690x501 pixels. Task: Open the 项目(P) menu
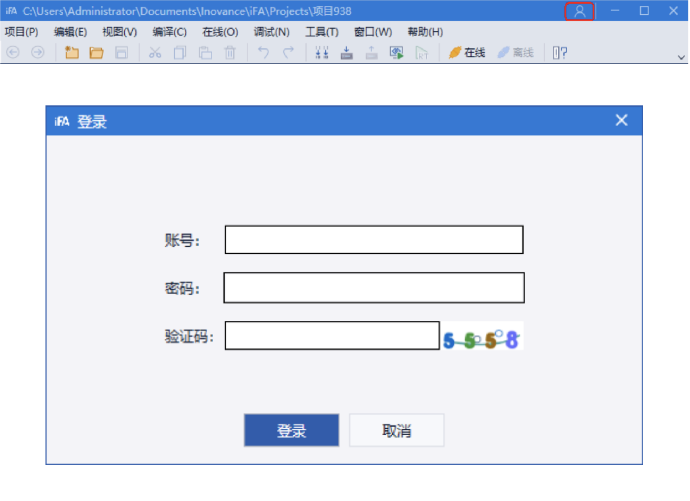(x=21, y=32)
